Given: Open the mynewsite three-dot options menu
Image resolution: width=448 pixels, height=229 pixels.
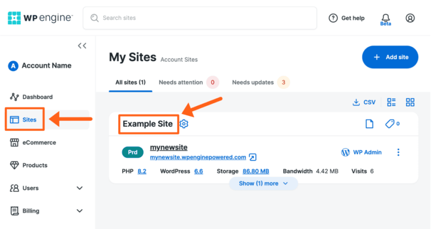Looking at the screenshot, I should click(x=398, y=152).
